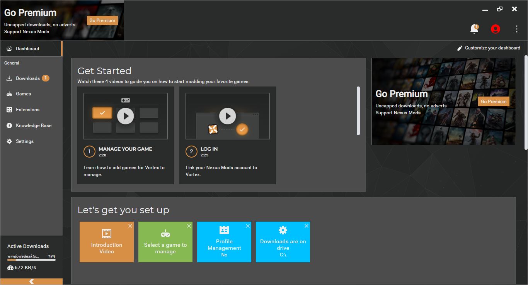Click the Downloads arrow icon in sidebar
528x285 pixels.
tap(9, 78)
